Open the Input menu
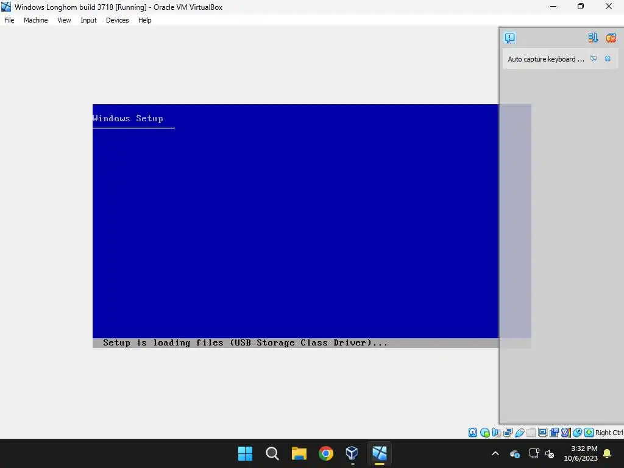 click(88, 20)
